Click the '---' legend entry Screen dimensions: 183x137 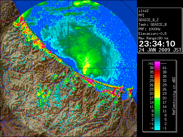tap(164, 64)
